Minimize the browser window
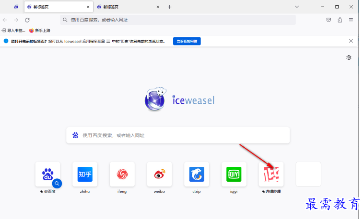The height and width of the screenshot is (219, 364). (x=323, y=7)
